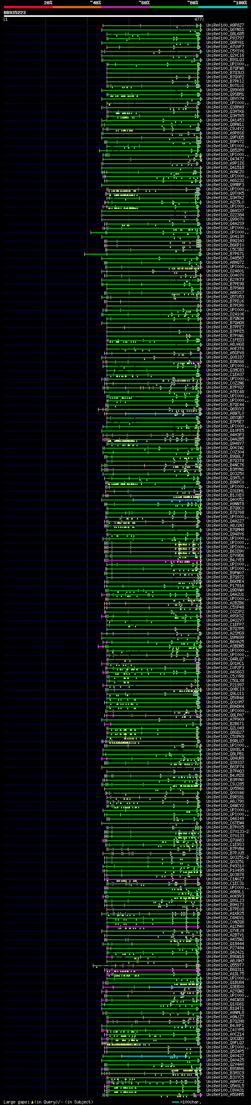Open hit UniRef100_A9P8Z7

pyautogui.click(x=225, y=25)
